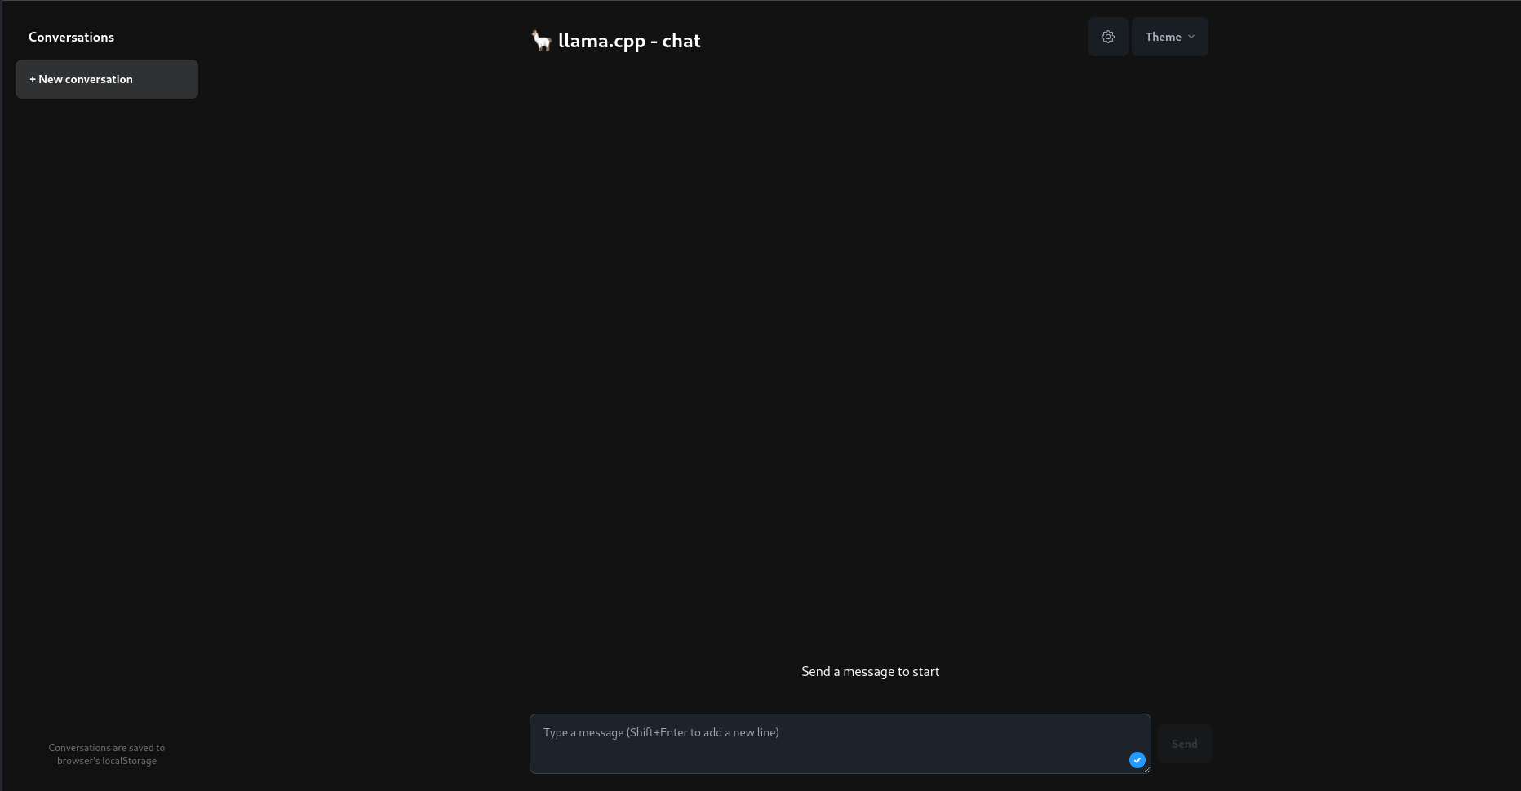Screen dimensions: 1521x791
Task: Click the llama.cpp - chat title
Action: coord(629,41)
